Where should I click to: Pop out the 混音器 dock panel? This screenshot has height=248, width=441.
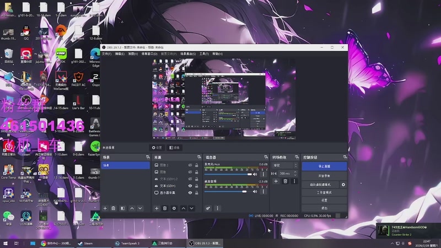[266, 157]
